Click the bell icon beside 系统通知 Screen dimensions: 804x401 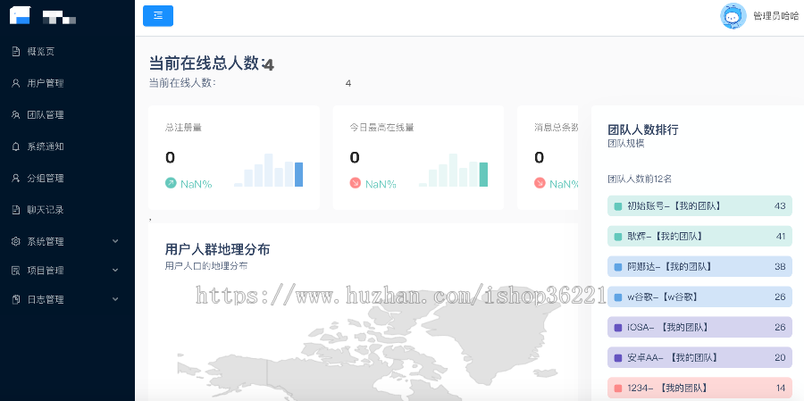click(x=15, y=146)
